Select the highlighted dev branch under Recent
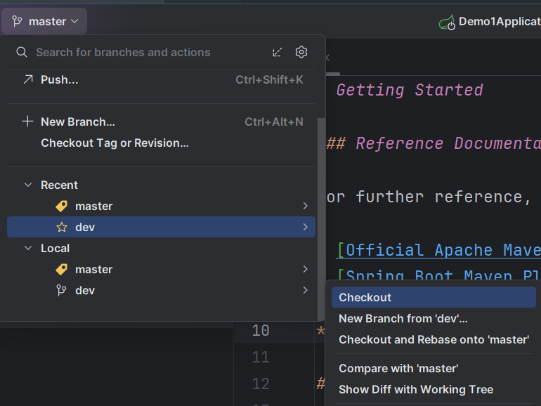This screenshot has width=541, height=406. click(x=161, y=227)
